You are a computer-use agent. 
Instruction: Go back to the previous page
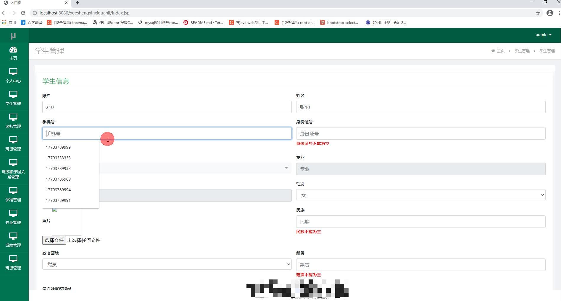click(4, 13)
